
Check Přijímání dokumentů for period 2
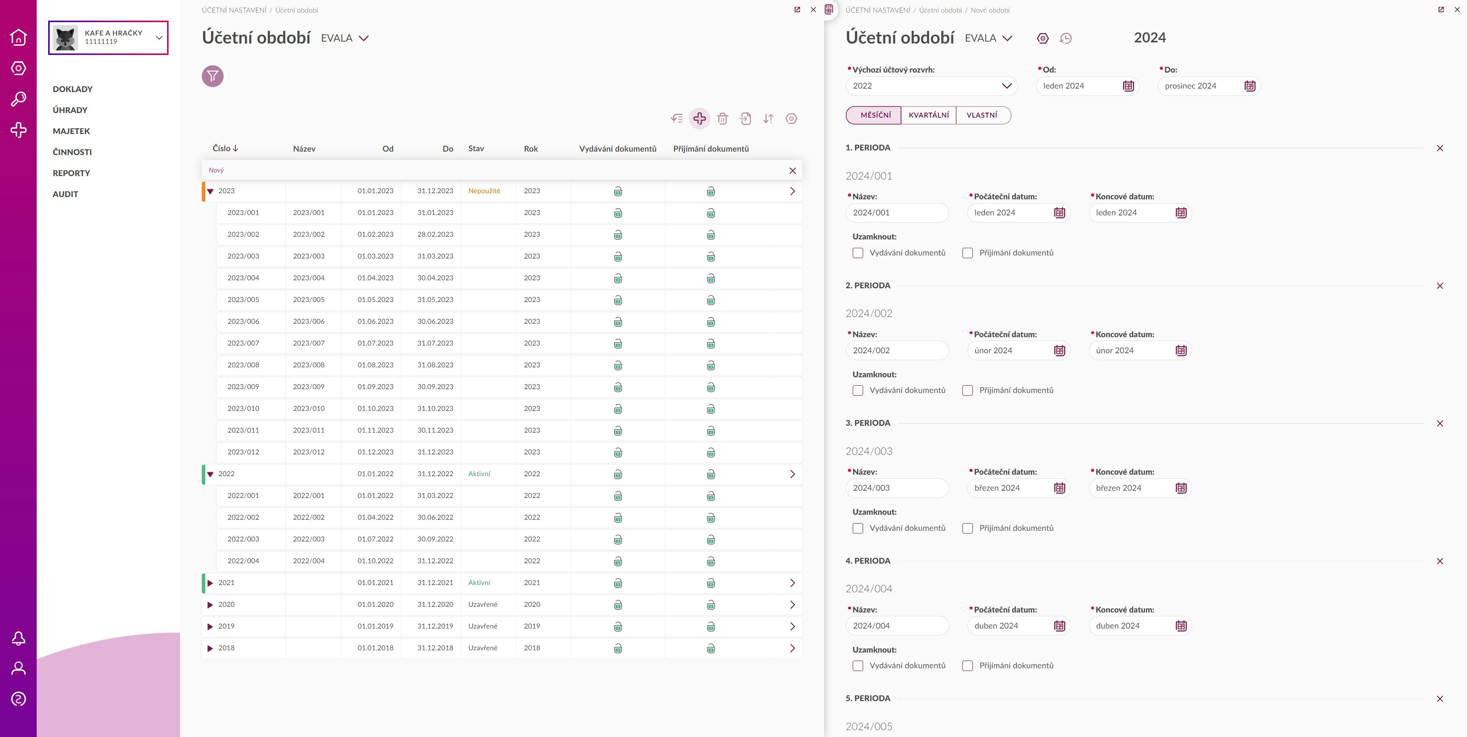[x=967, y=390]
